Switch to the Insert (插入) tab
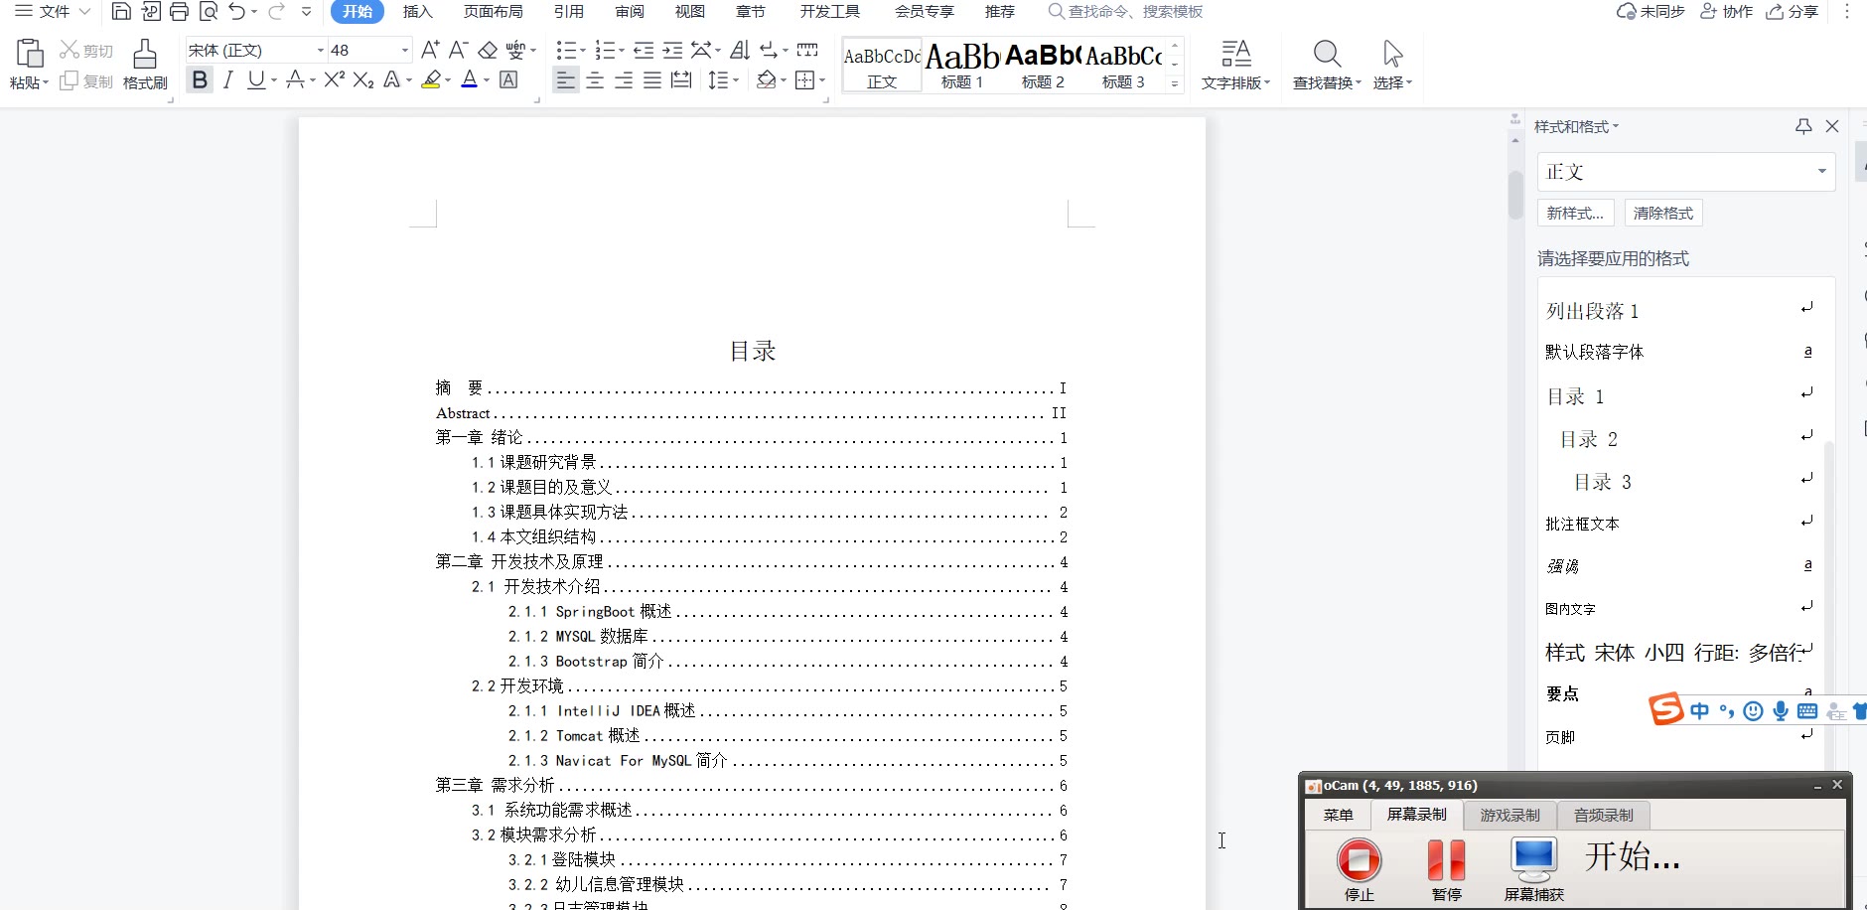1867x910 pixels. 418,12
